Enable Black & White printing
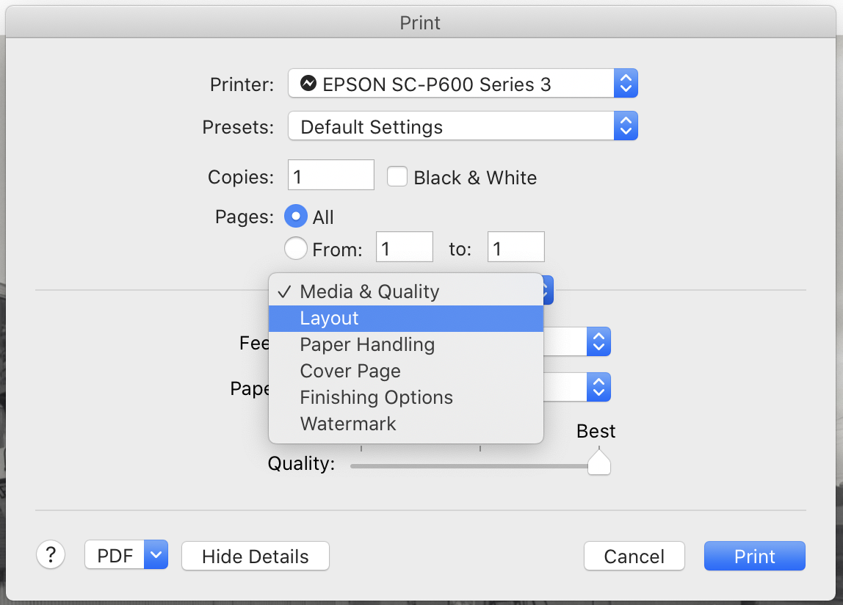The image size is (843, 605). pyautogui.click(x=397, y=176)
